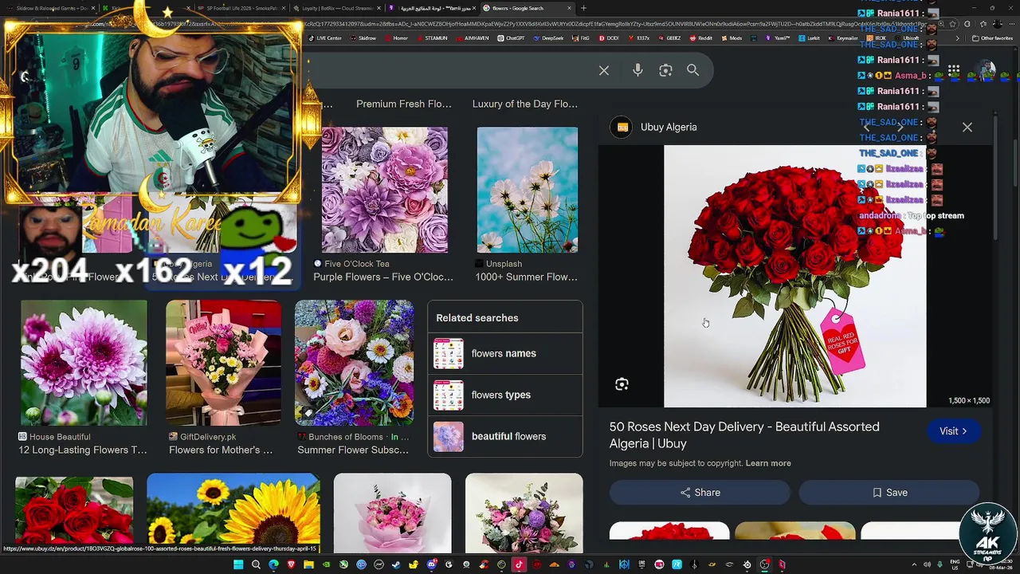Open the House Beautiful pink dahlia thumbnail
The height and width of the screenshot is (574, 1020).
click(x=84, y=363)
